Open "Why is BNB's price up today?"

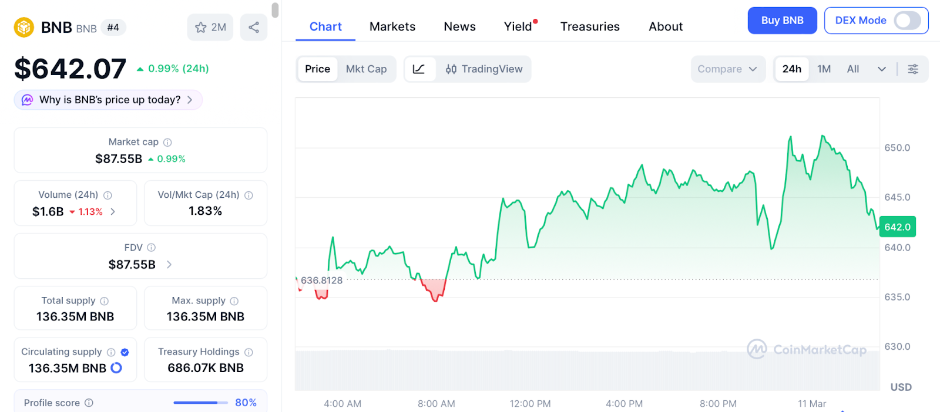pyautogui.click(x=109, y=100)
